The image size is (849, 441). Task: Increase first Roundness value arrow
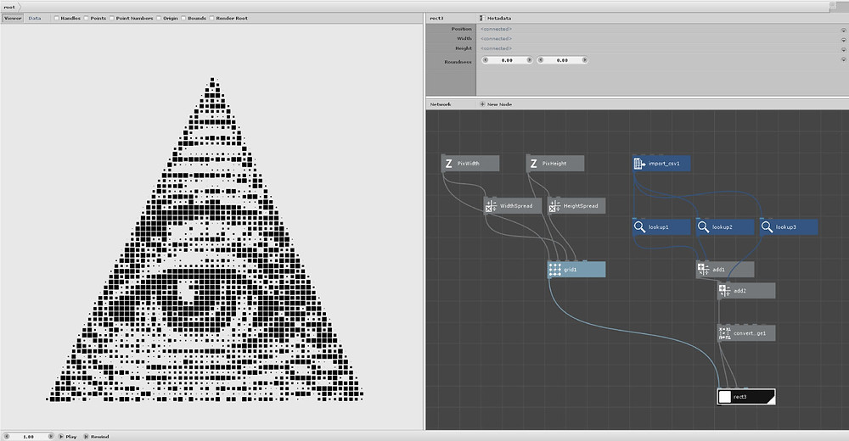tap(529, 60)
